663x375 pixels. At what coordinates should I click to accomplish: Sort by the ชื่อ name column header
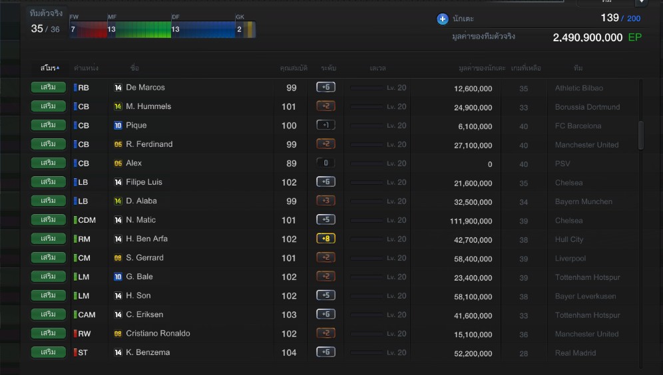tap(134, 68)
